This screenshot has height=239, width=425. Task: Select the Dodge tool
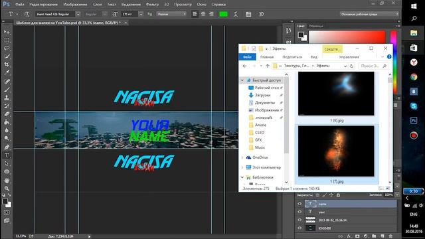click(7, 139)
